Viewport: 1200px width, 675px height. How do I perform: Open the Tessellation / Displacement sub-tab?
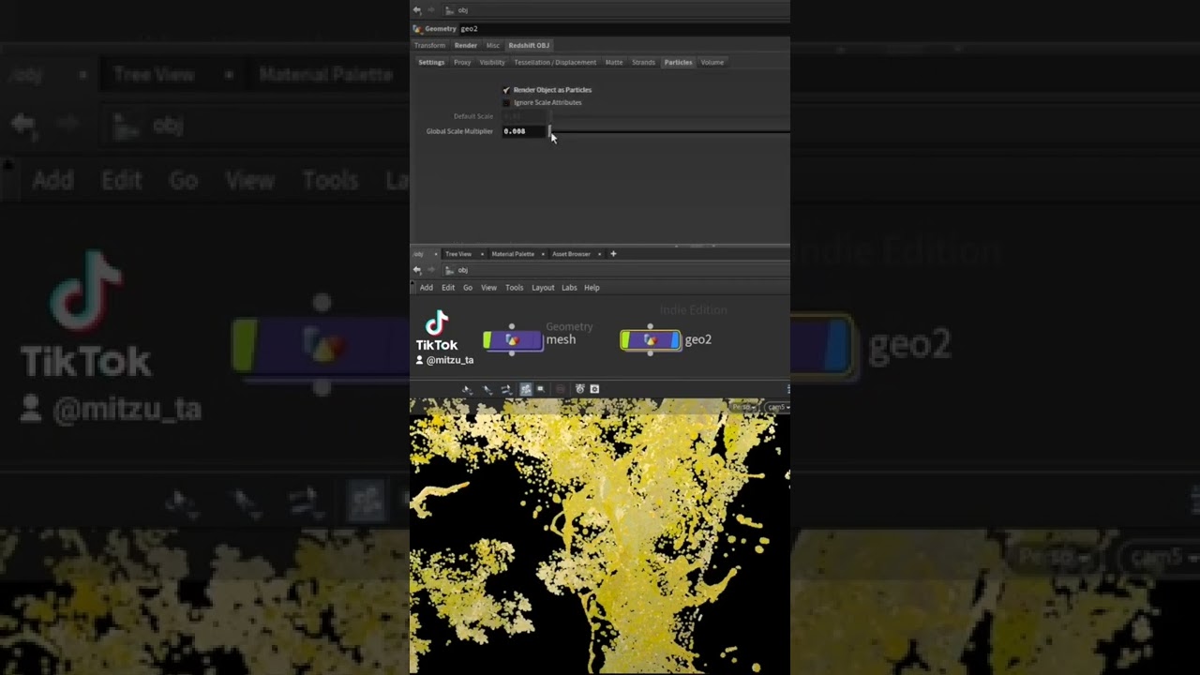pos(555,63)
